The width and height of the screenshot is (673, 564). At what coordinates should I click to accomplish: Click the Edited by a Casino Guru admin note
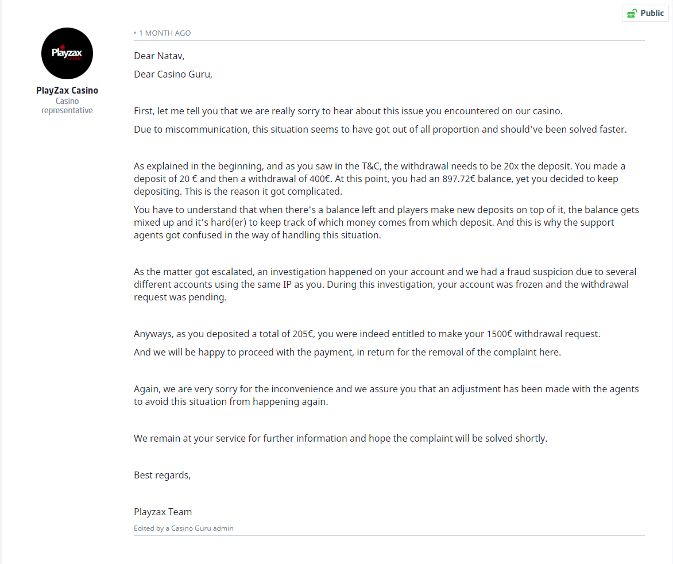pyautogui.click(x=184, y=528)
